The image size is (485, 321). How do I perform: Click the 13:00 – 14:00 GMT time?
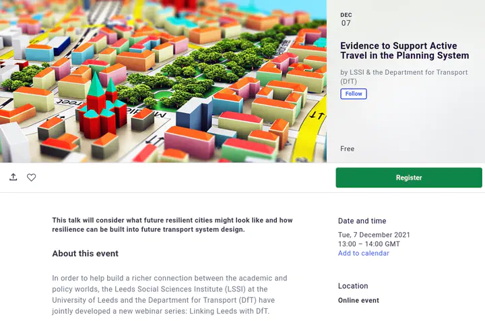pos(368,244)
